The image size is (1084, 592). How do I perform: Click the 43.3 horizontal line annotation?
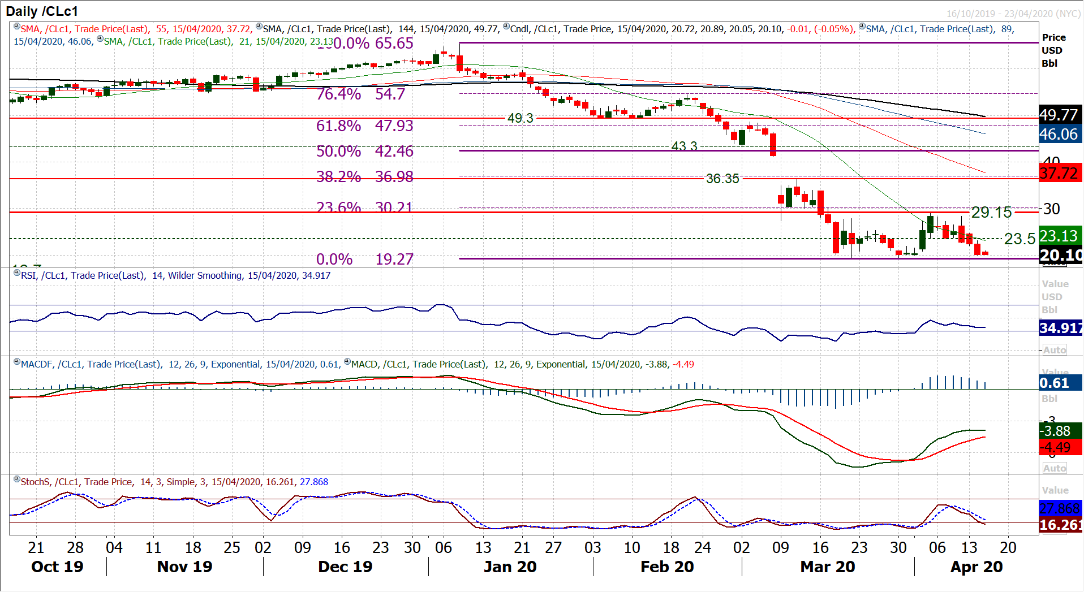(x=685, y=146)
